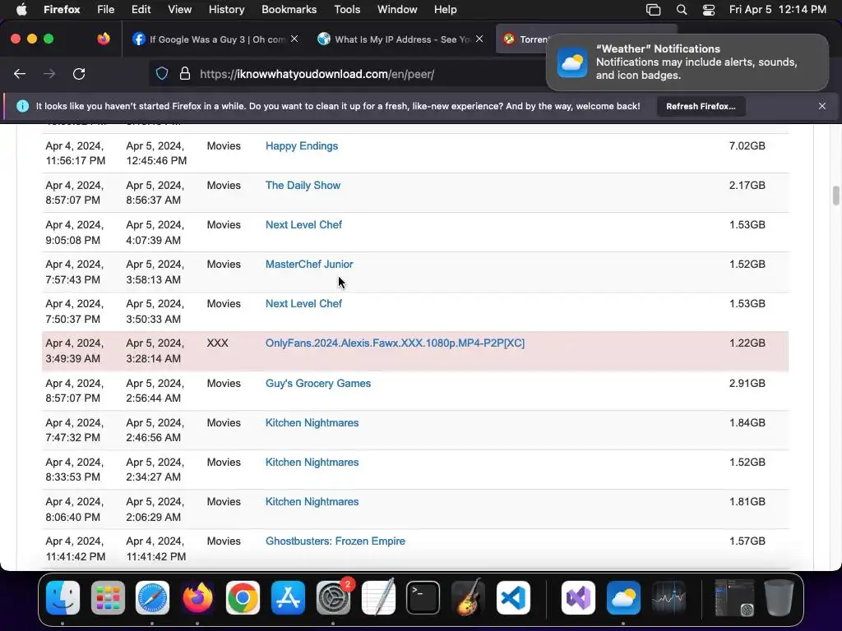The image size is (842, 631).
Task: Open the MasterChef Junior link
Action: (x=309, y=264)
